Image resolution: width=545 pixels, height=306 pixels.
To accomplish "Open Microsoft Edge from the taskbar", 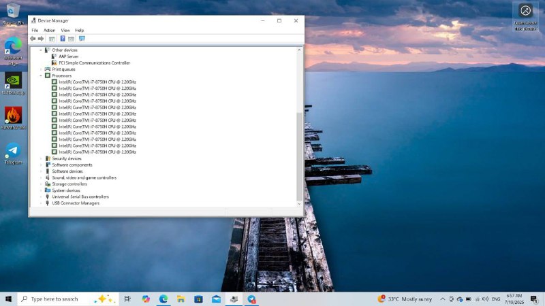I will pos(163,299).
